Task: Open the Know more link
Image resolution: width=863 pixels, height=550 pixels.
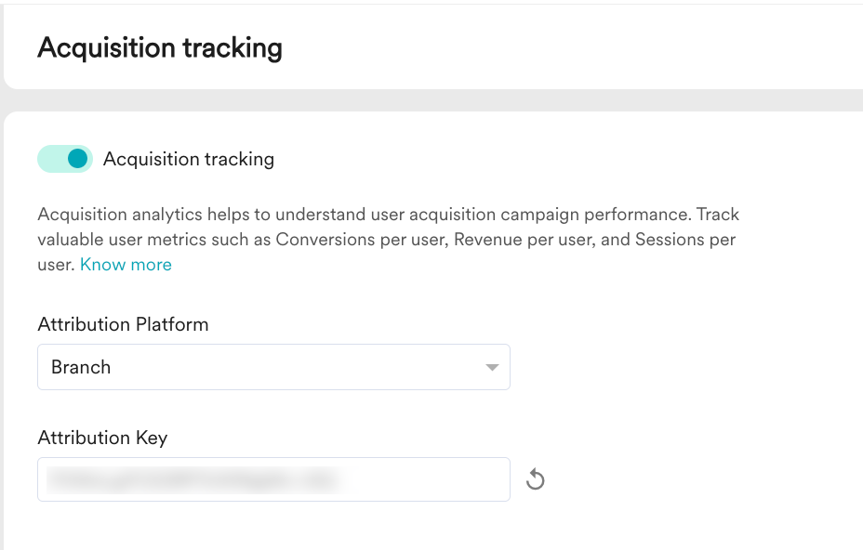Action: coord(126,265)
